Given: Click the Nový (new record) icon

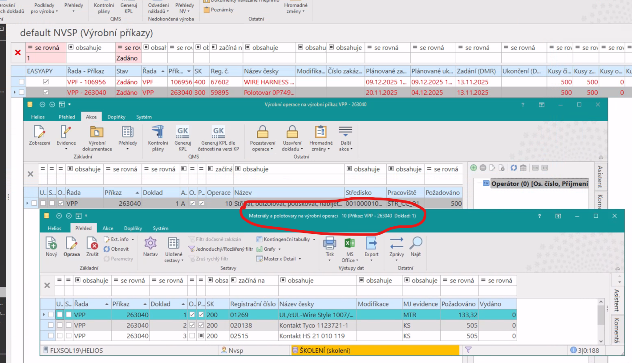Looking at the screenshot, I should point(51,243).
